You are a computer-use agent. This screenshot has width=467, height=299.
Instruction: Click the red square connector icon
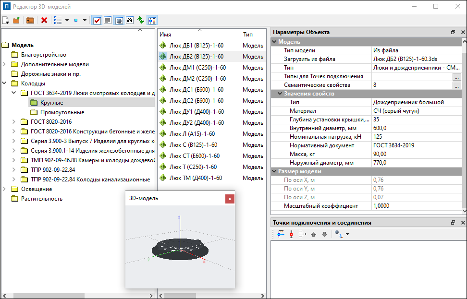tap(291, 234)
